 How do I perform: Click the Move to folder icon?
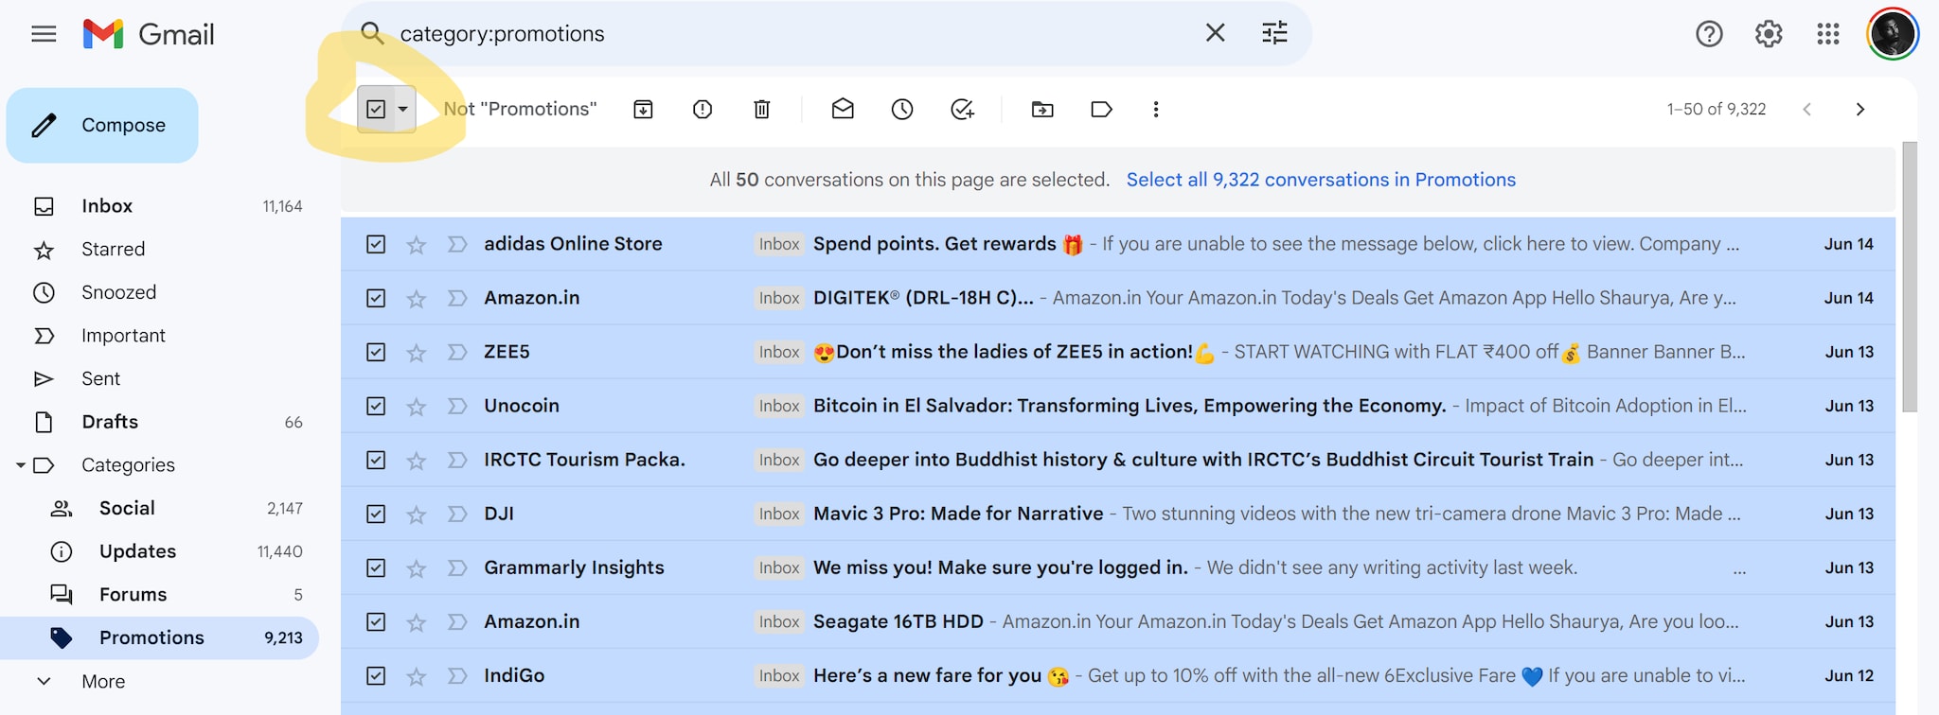[x=1042, y=110]
